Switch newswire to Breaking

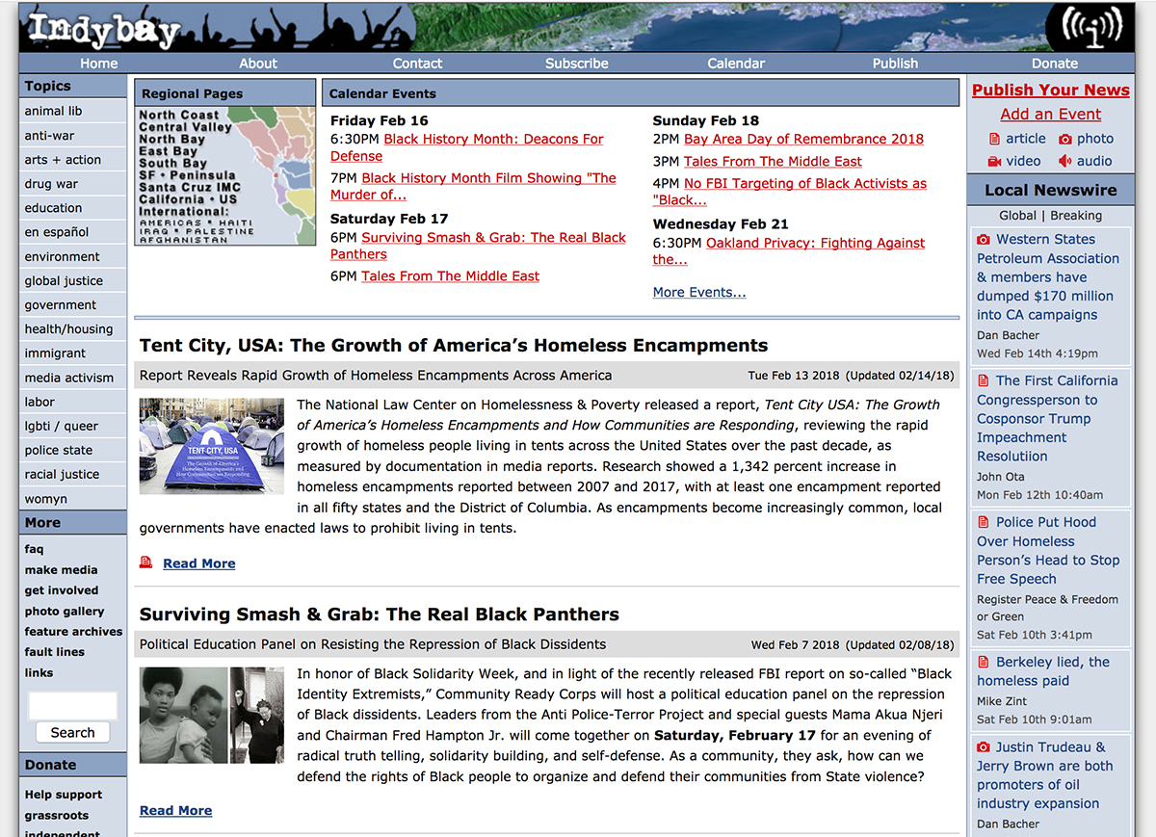point(1076,216)
